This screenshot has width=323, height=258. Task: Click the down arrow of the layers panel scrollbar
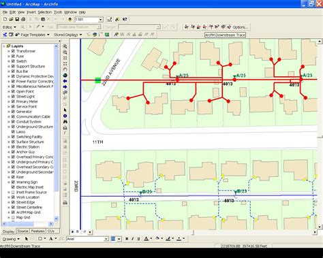coord(56,219)
